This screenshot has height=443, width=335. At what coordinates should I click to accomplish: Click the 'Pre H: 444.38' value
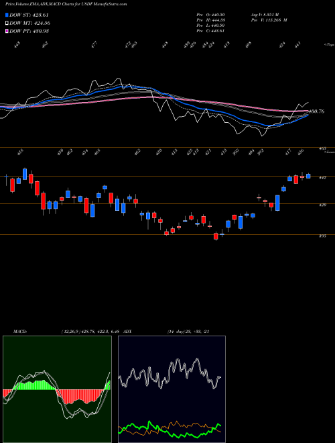coord(210,20)
